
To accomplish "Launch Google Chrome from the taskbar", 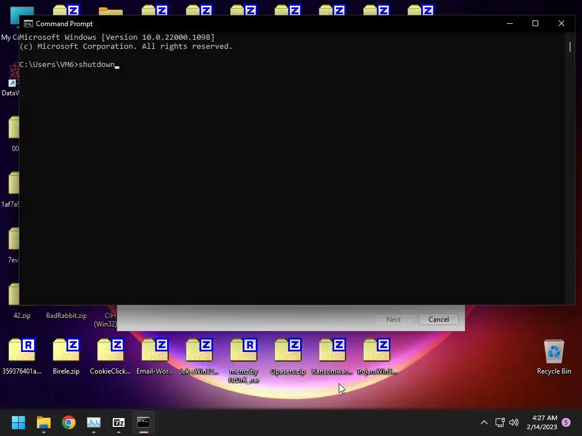I will click(x=69, y=422).
